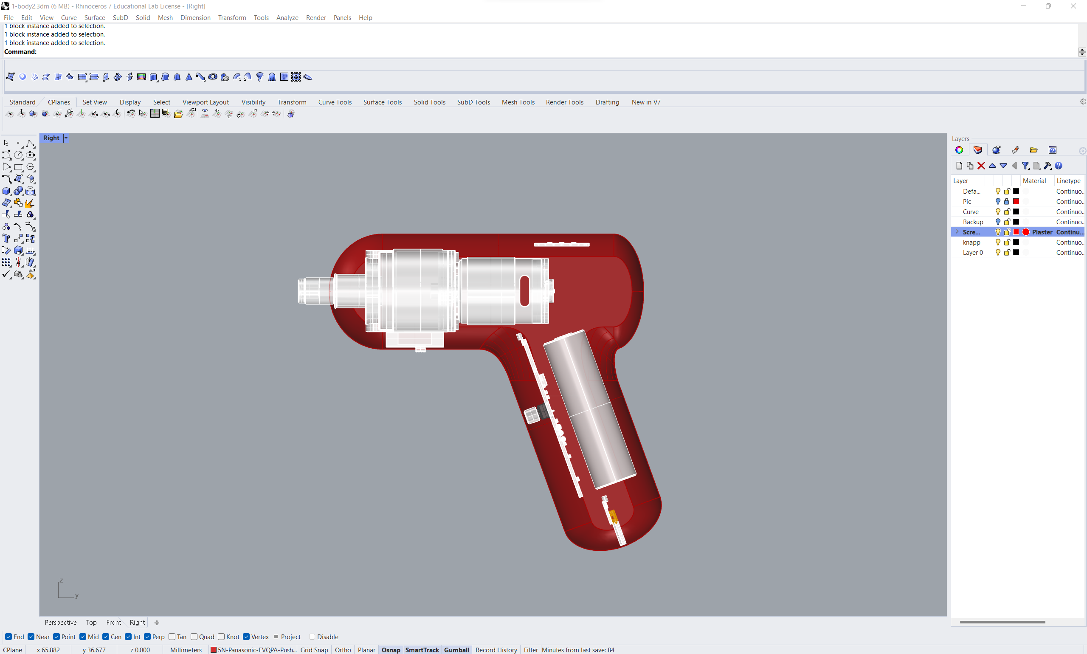1087x654 pixels.
Task: Click the Osnap status icon
Action: [x=390, y=650]
